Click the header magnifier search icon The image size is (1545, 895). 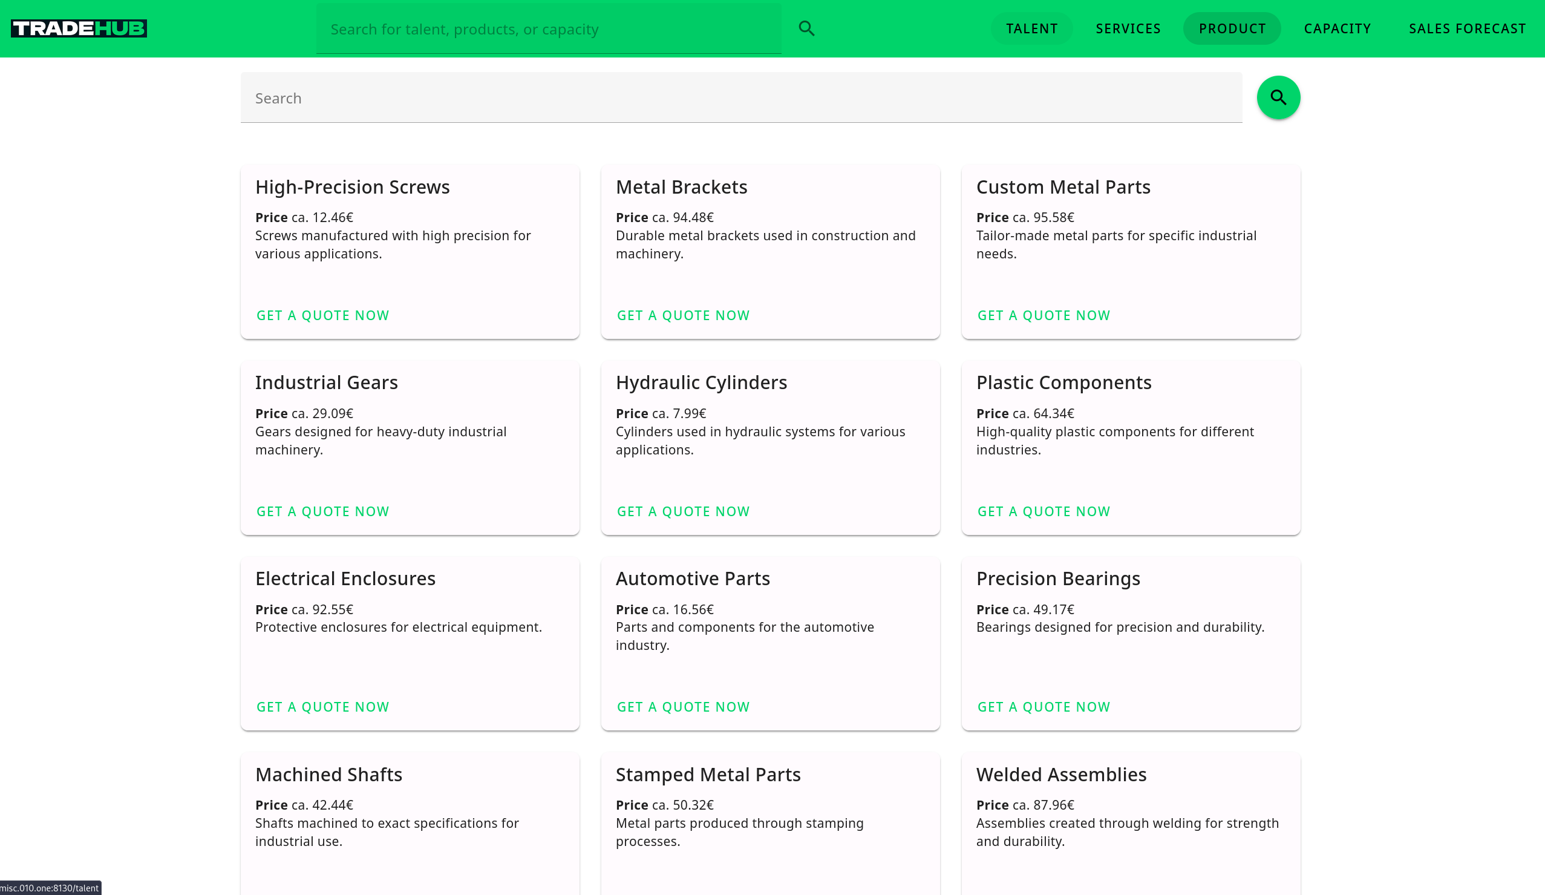pos(806,28)
